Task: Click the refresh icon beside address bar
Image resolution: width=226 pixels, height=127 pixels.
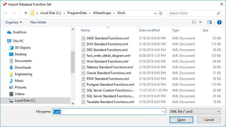Action: [161, 13]
